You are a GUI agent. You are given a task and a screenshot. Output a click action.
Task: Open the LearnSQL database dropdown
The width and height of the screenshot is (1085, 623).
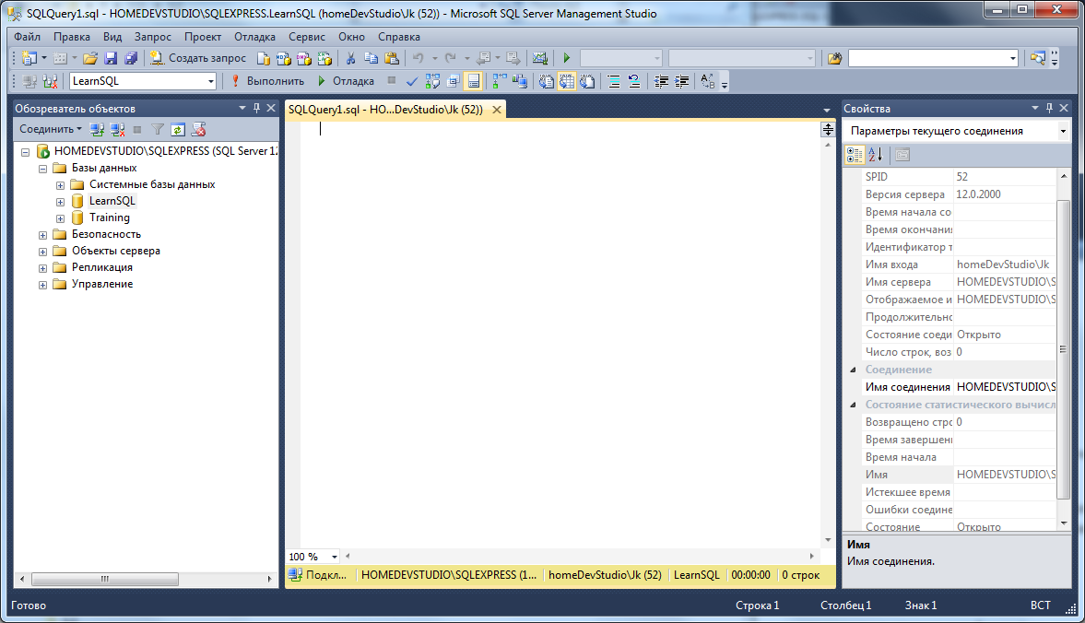[211, 82]
